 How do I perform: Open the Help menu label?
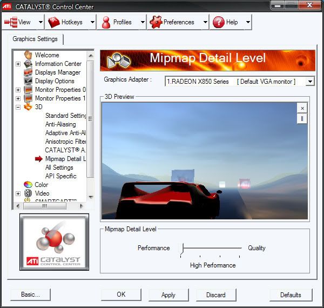coord(232,22)
